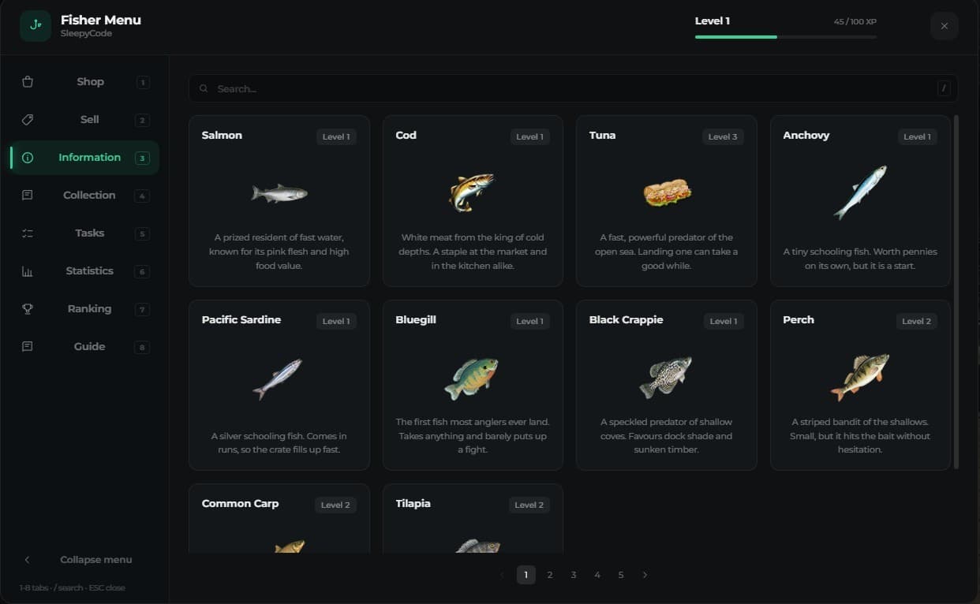Click the Sell tag icon

28,120
